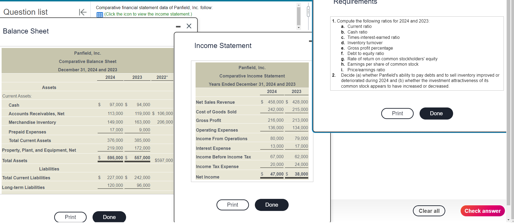Click Net Income 47,000 for 2024
The image size is (514, 223).
point(277,174)
